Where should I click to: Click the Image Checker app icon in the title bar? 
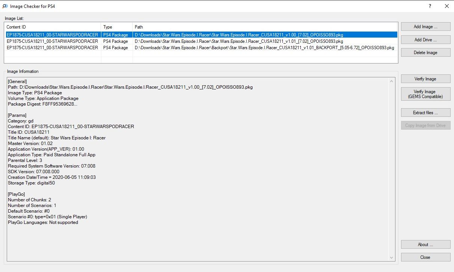[5, 6]
